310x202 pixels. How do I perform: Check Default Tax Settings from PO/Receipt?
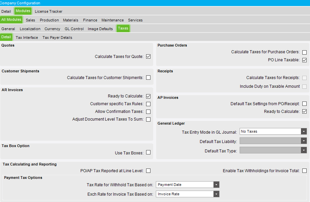point(304,104)
